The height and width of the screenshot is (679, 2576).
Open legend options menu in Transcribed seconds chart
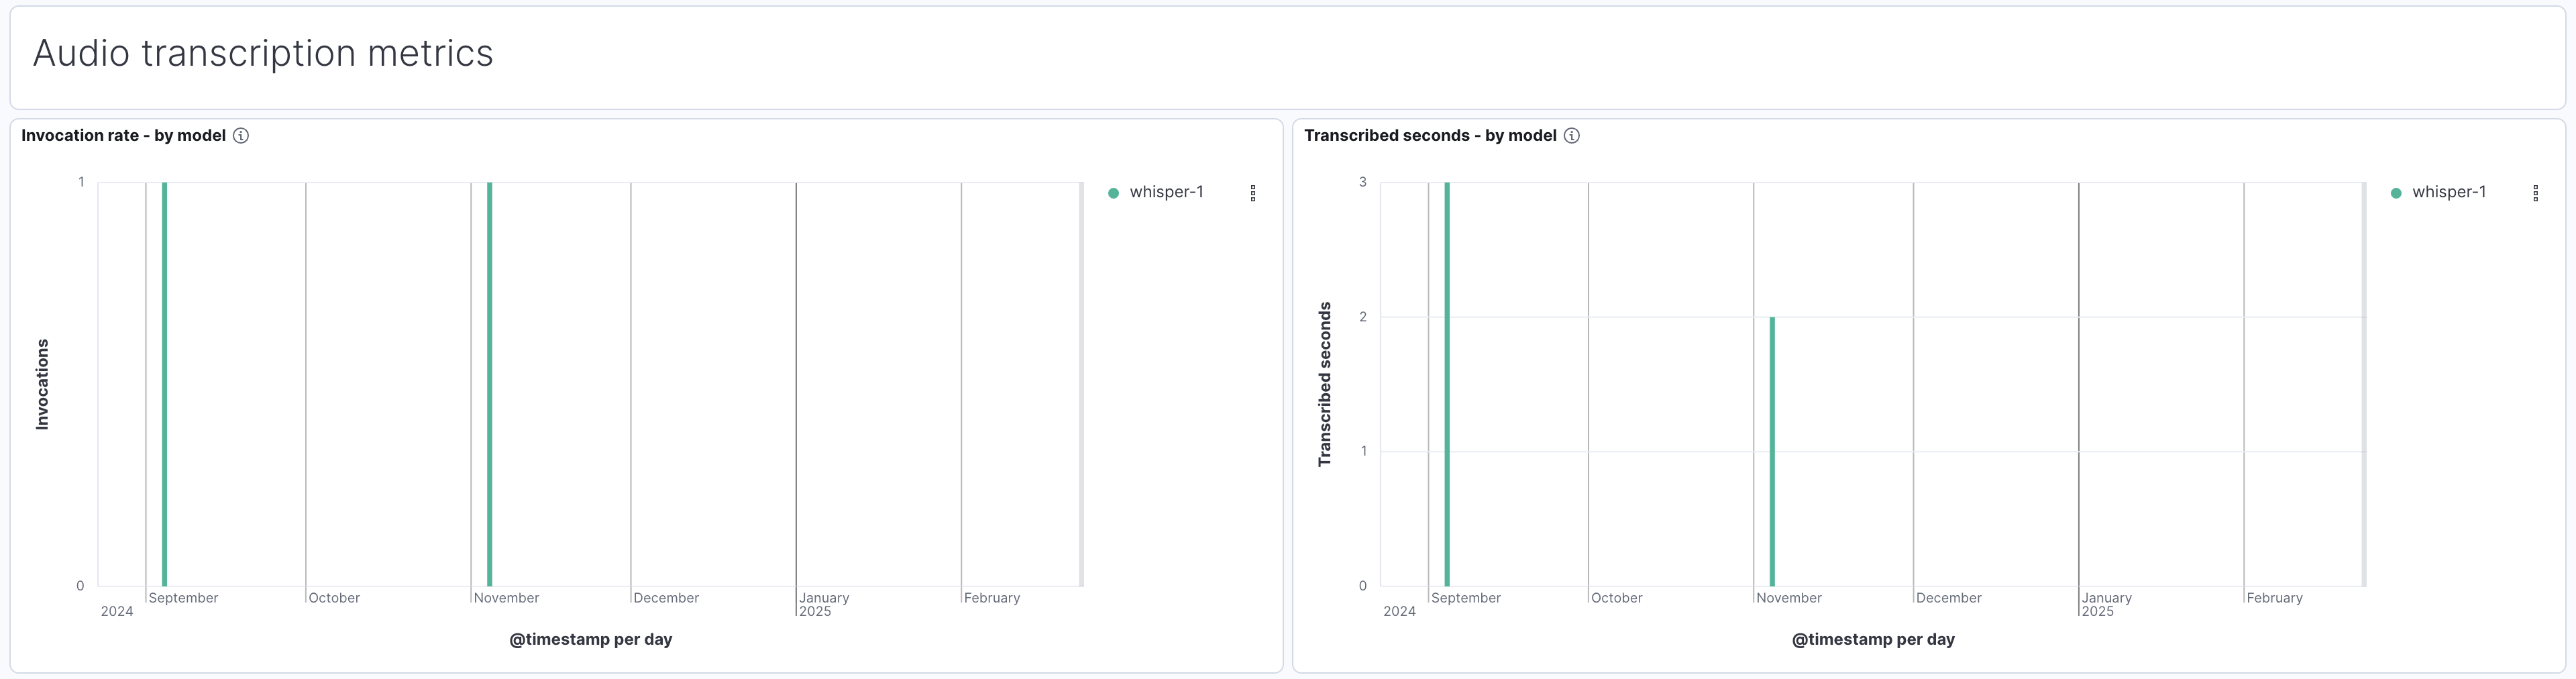tap(2535, 193)
